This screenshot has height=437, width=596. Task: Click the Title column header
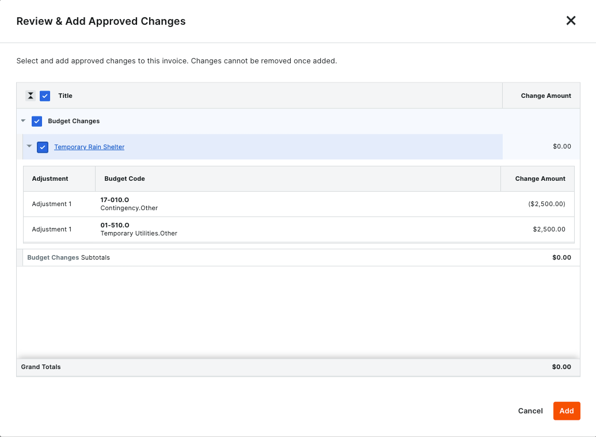tap(65, 96)
